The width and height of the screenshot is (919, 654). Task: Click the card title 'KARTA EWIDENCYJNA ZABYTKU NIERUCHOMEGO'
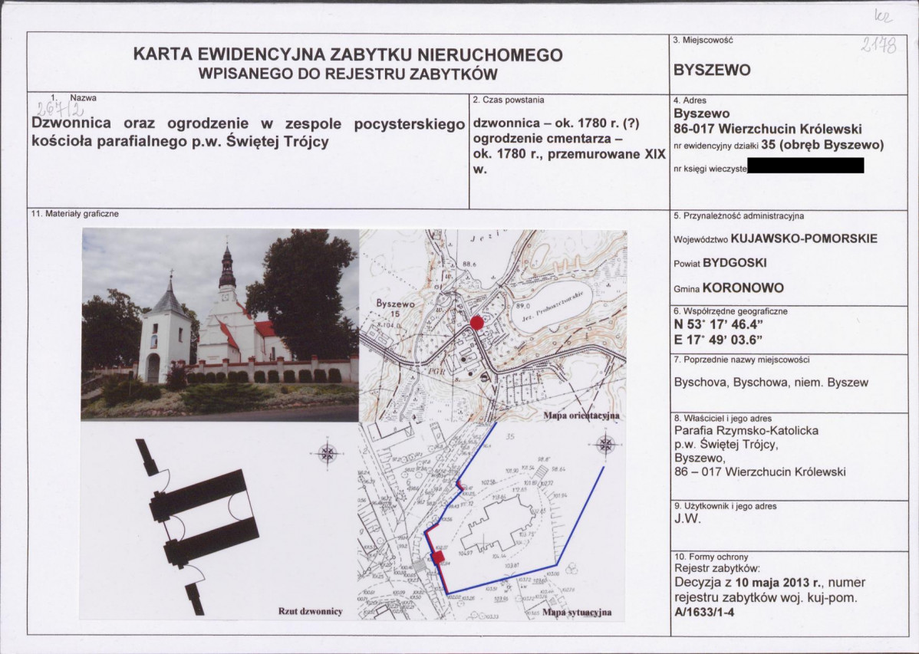(x=348, y=54)
